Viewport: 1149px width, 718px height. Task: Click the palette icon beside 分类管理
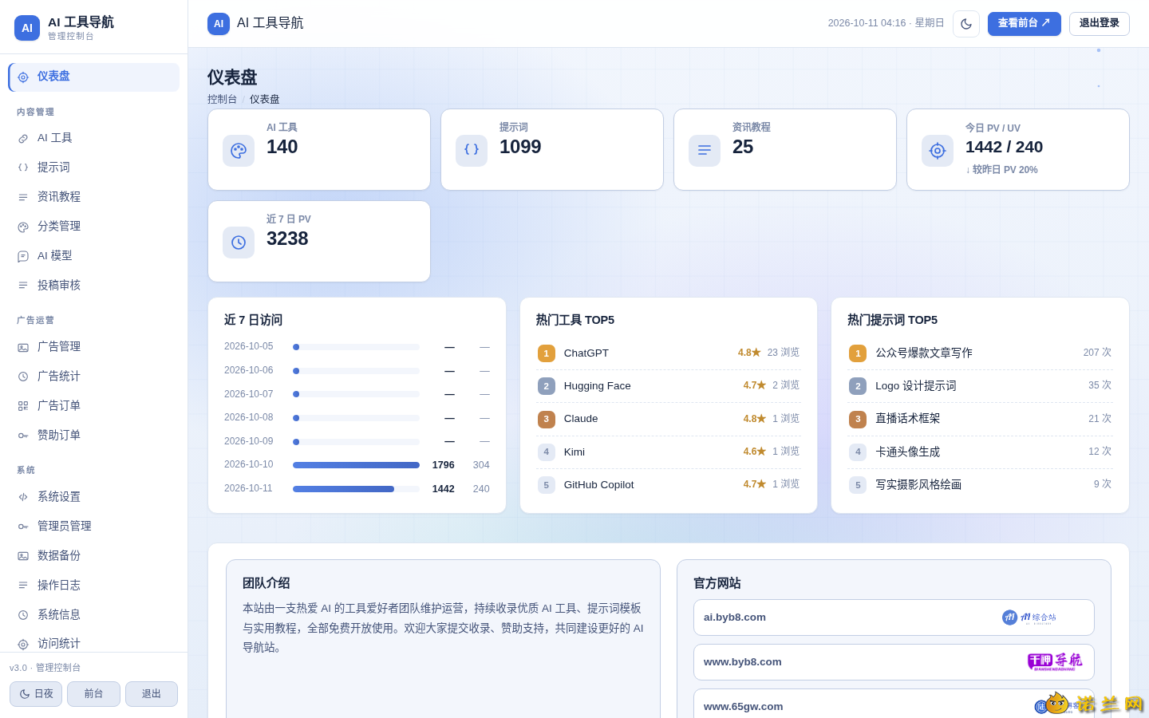[x=23, y=227]
